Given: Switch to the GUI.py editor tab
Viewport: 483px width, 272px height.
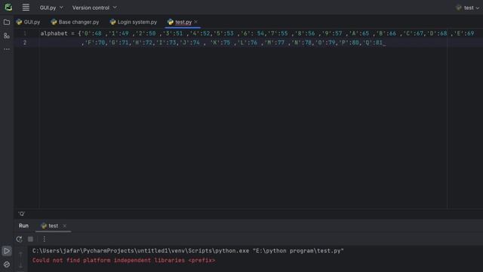Looking at the screenshot, I should 29,22.
